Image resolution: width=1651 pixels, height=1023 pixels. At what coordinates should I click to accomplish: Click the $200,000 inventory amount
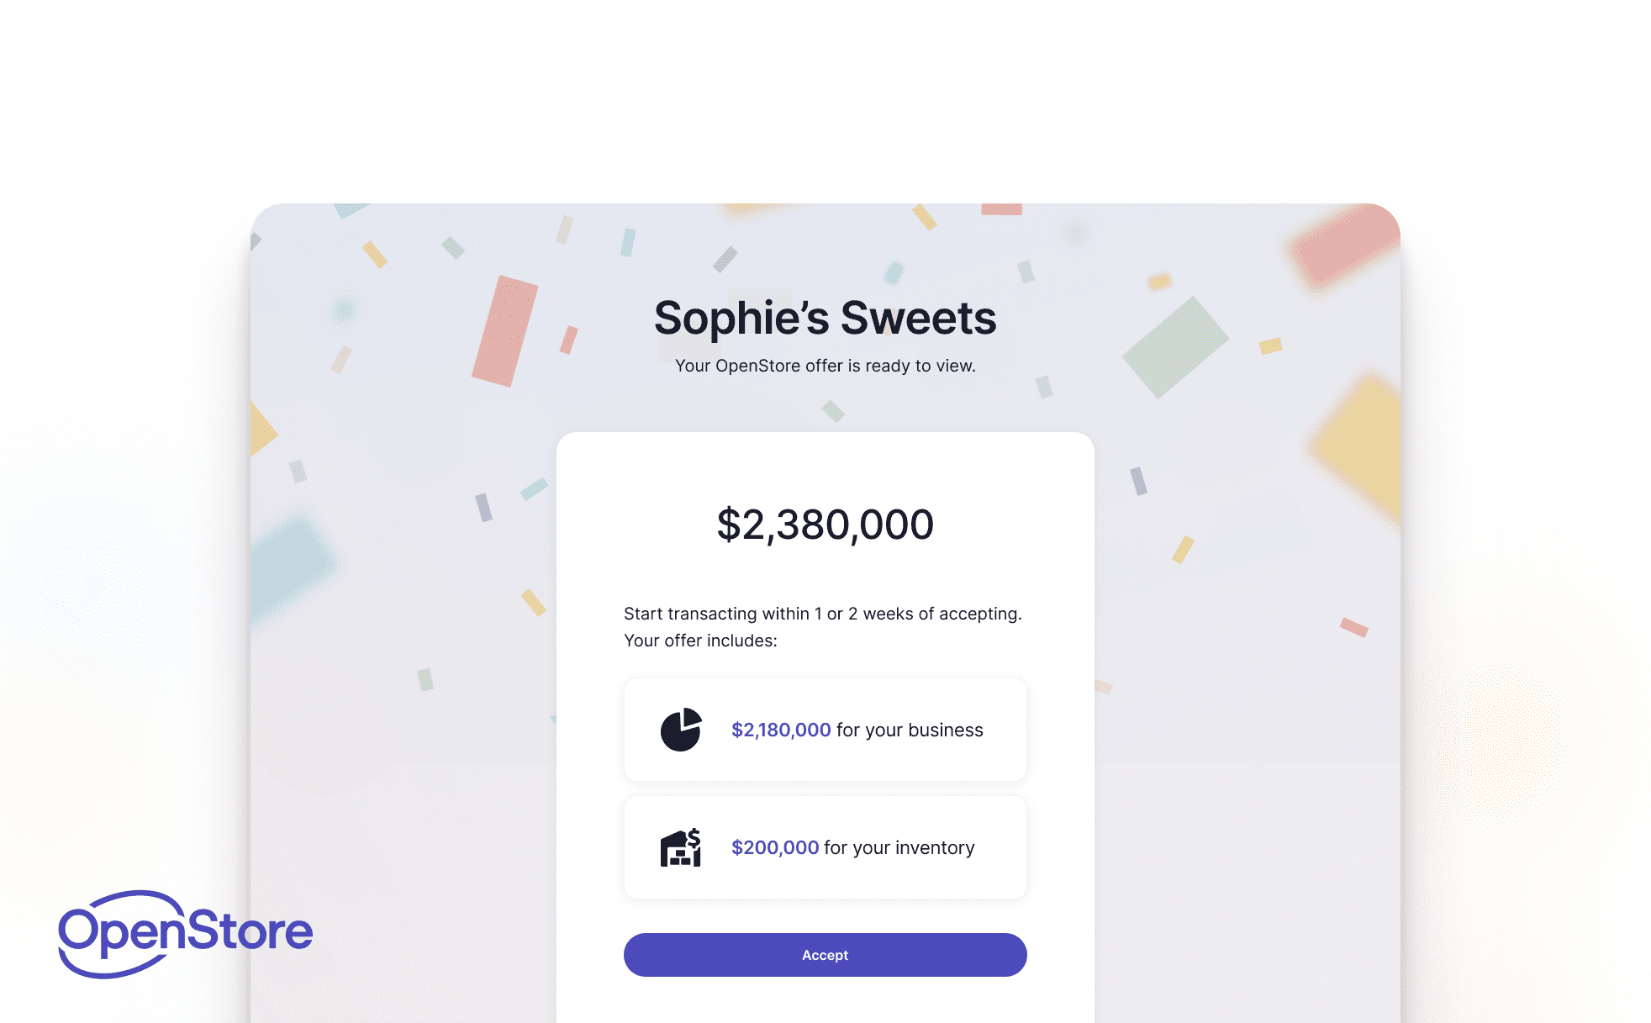click(773, 847)
